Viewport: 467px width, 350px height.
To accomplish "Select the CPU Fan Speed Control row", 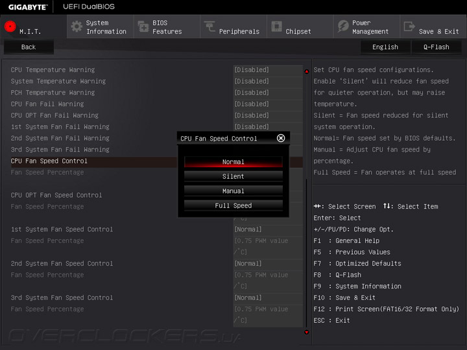I will point(94,161).
